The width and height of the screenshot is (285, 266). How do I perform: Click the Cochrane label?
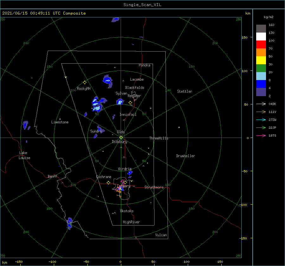click(104, 177)
